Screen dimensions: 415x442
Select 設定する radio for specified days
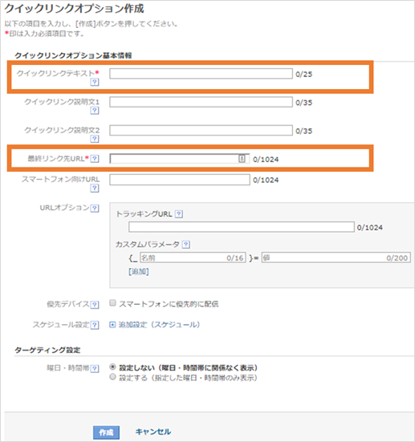(112, 376)
